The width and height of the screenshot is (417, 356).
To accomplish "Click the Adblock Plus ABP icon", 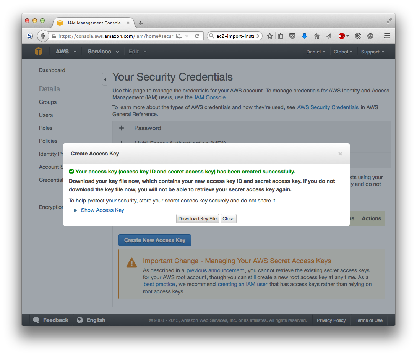I will pyautogui.click(x=342, y=36).
